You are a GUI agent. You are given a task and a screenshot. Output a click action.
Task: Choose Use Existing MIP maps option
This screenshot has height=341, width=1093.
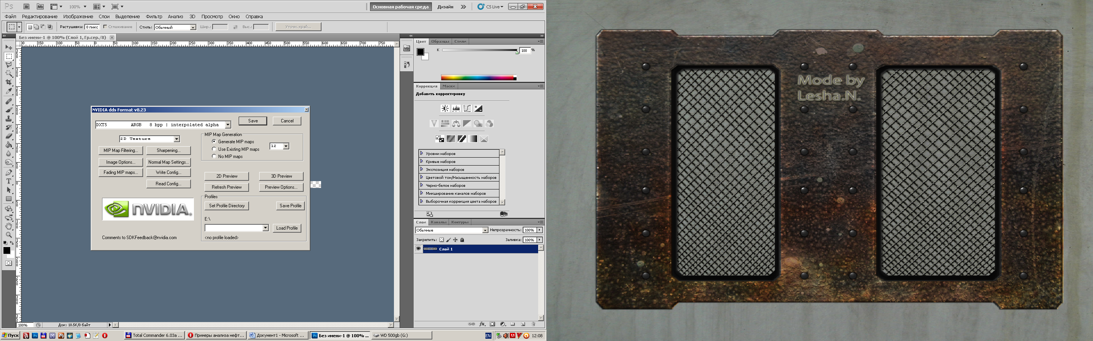214,149
